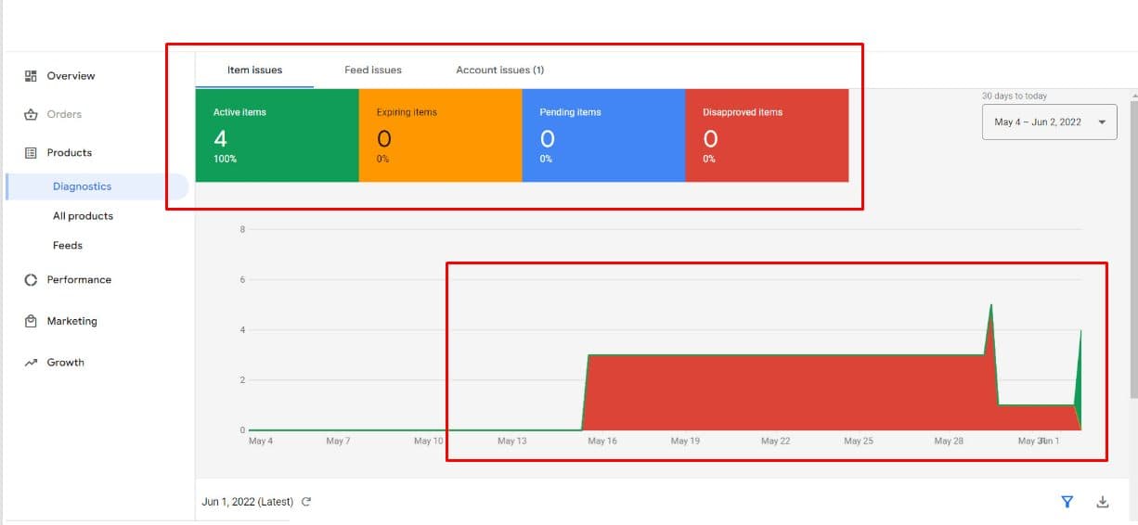Open the Overview page icon

31,76
